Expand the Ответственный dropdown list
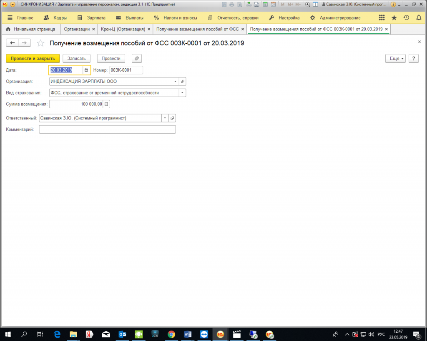 [165, 118]
